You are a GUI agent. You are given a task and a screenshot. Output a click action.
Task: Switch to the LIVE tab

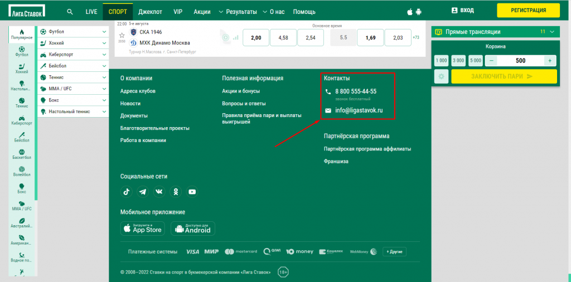[x=91, y=11]
